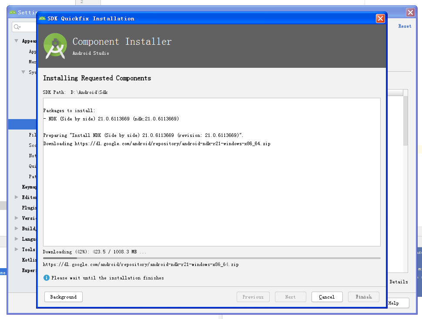The height and width of the screenshot is (319, 422).
Task: Expand the Editor node in Settings
Action: (x=17, y=197)
